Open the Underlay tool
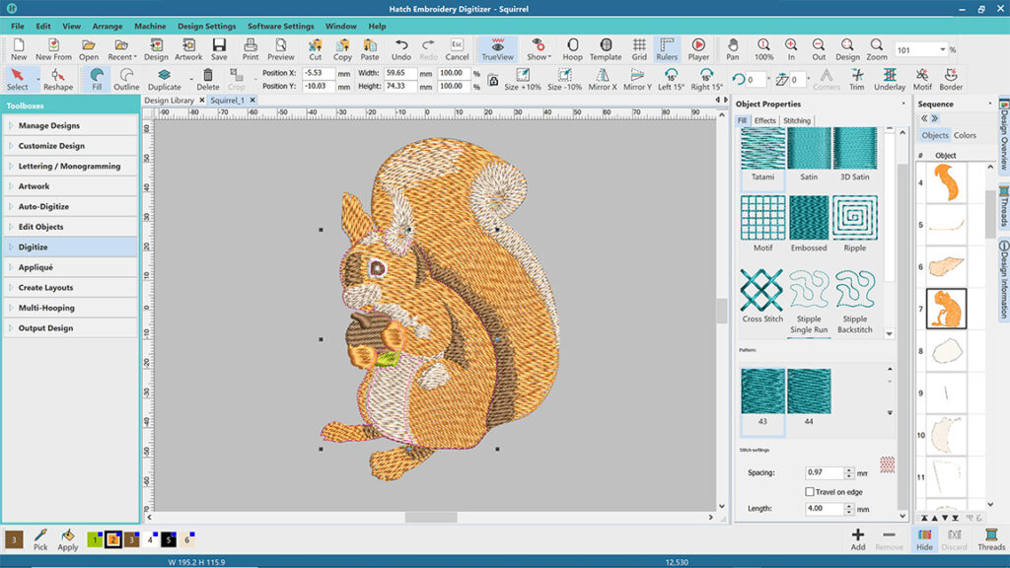Screen dimensions: 1010x568 (x=890, y=79)
